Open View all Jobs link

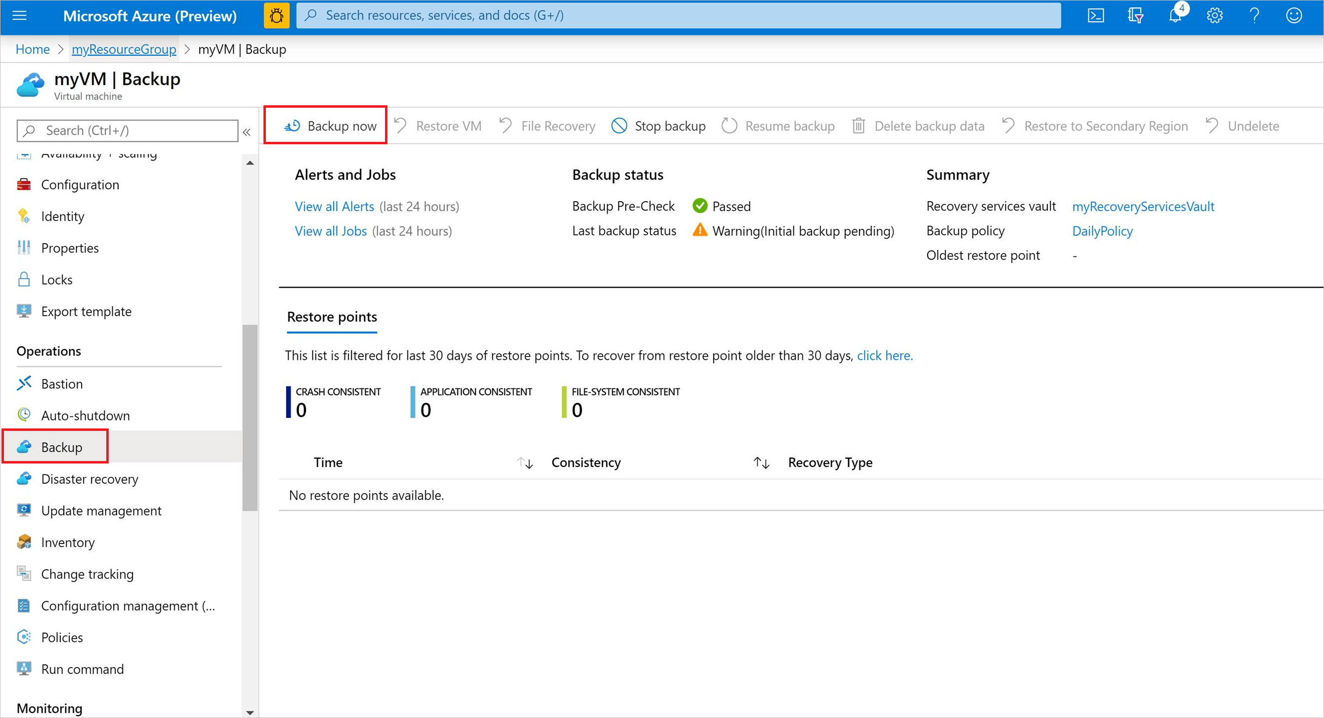coord(331,231)
